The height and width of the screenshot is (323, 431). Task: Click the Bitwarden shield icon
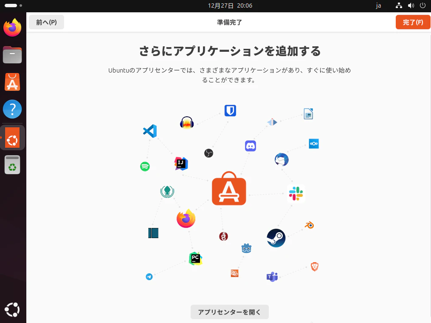point(230,111)
